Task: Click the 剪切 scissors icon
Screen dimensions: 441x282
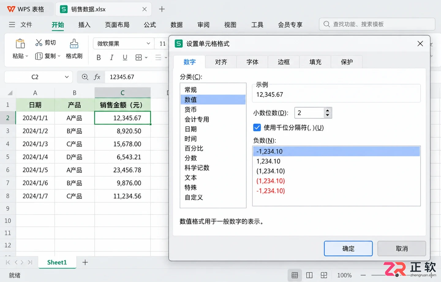Action: 39,42
